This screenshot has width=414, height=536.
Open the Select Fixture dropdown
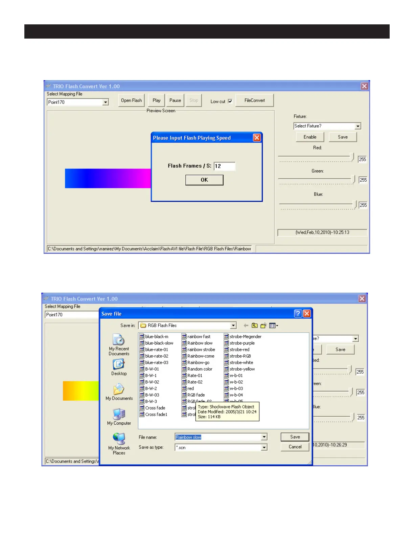point(358,126)
